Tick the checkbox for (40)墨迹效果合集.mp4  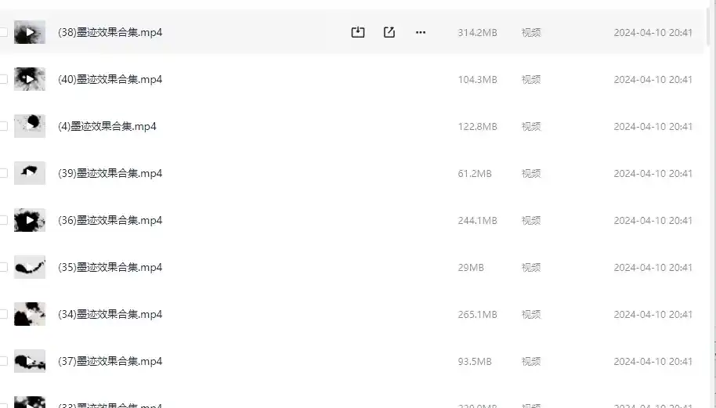click(3, 79)
